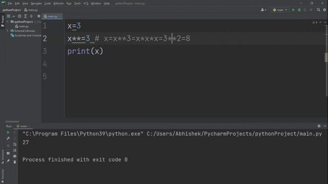Open the user account icon dropdown
This screenshot has height=184, width=328.
point(263,10)
